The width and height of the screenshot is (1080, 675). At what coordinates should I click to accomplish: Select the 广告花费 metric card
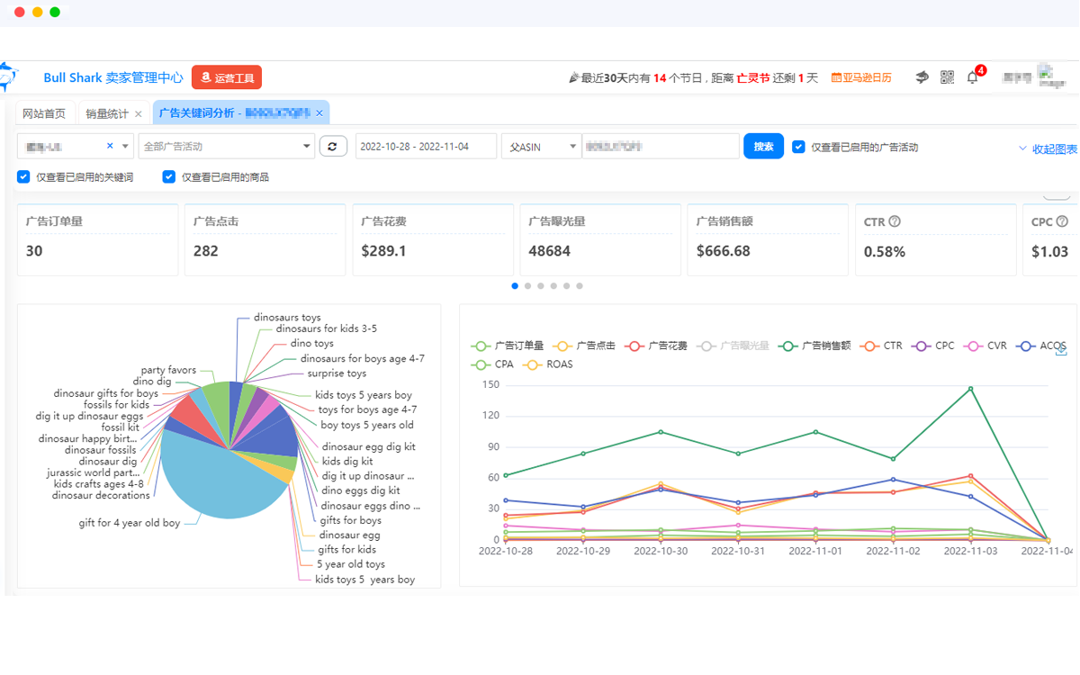click(432, 239)
